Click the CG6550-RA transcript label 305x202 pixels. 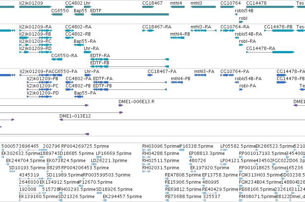pos(65,56)
